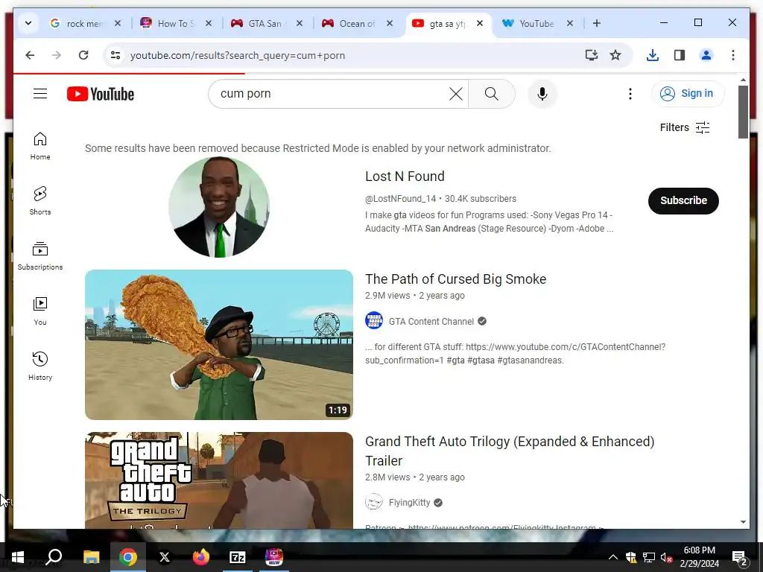View site information icon in address bar
Image resolution: width=763 pixels, height=572 pixels.
pos(115,55)
